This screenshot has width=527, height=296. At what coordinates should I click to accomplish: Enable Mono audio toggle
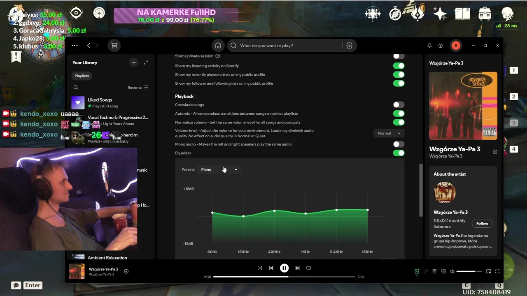click(x=399, y=144)
